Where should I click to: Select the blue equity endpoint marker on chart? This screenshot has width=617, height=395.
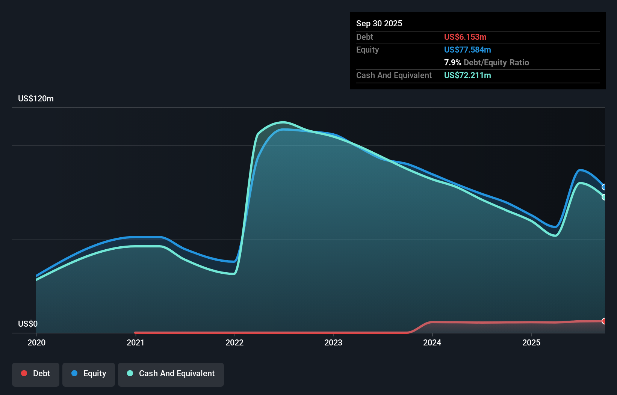[604, 186]
